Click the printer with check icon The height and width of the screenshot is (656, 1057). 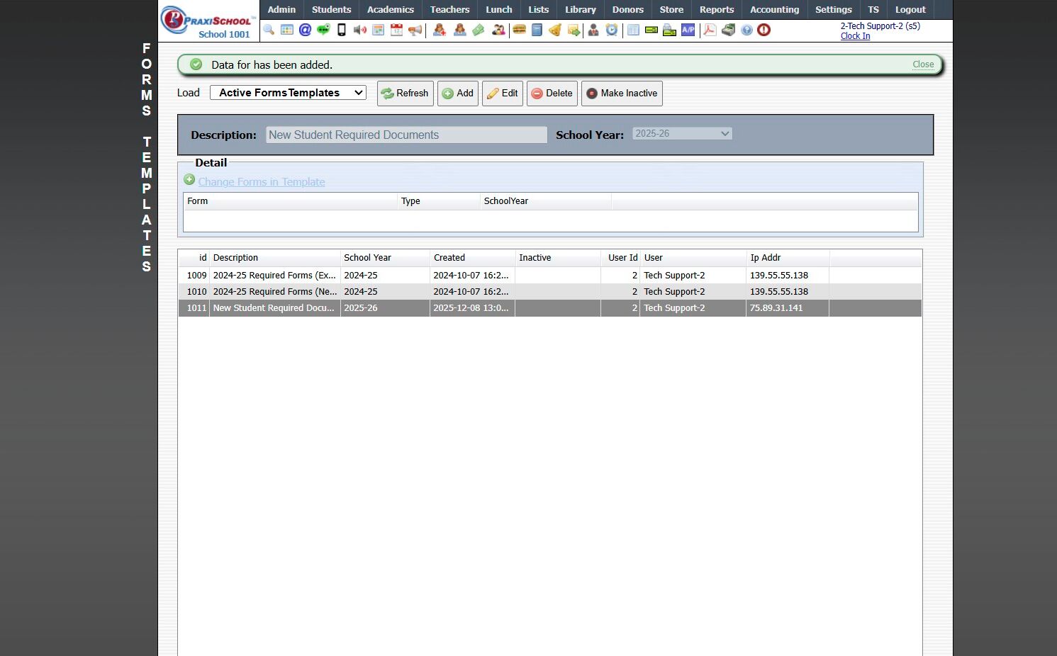click(669, 30)
